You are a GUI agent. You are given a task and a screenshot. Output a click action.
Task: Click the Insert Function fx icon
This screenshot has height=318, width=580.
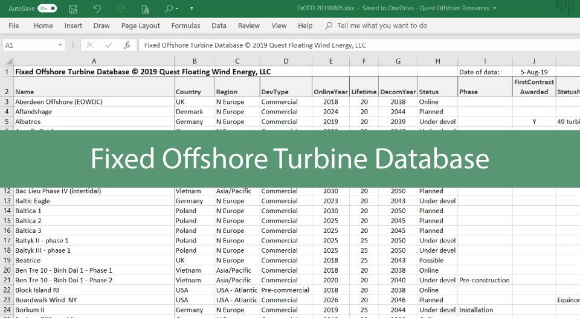(127, 45)
